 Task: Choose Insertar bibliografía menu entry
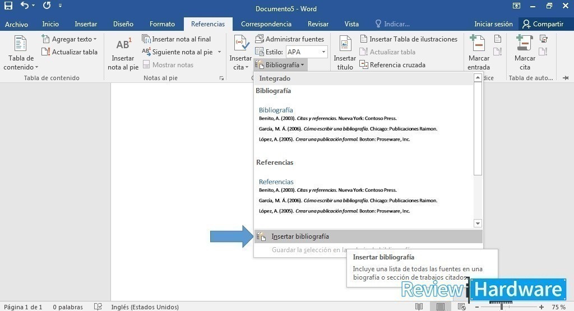[368, 236]
